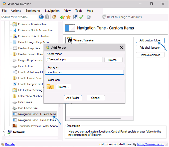Select the Enable Classic Search tree item
Image resolution: width=169 pixels, height=147 pixels.
(x=31, y=78)
